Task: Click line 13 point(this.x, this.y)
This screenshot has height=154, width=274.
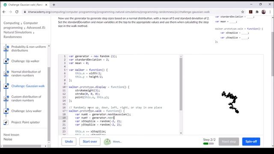Action: [x=92, y=98]
